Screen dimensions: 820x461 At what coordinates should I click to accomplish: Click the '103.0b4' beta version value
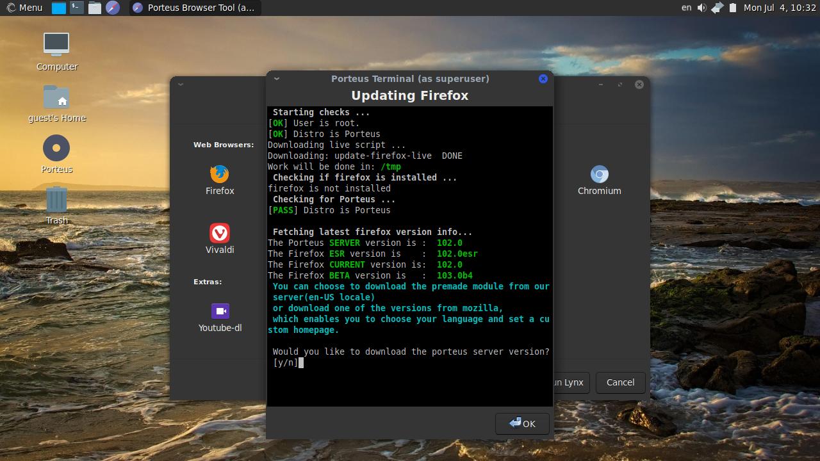click(x=455, y=275)
